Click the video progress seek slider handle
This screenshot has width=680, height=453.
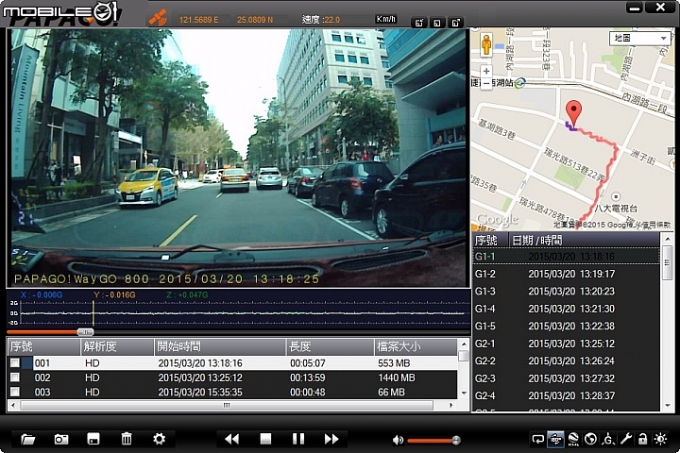click(x=85, y=332)
